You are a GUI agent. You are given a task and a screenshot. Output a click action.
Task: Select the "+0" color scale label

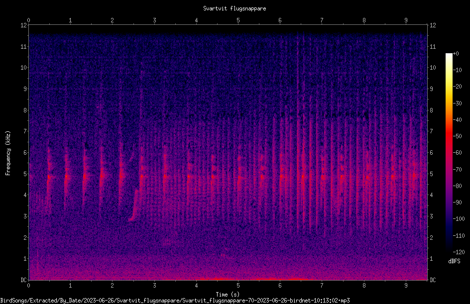pyautogui.click(x=456, y=54)
